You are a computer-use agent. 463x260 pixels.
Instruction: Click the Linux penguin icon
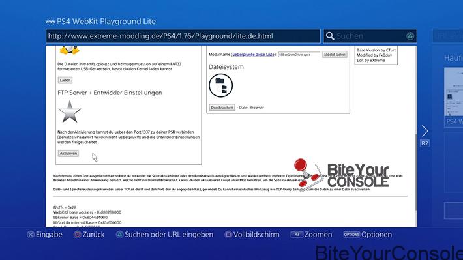click(69, 50)
